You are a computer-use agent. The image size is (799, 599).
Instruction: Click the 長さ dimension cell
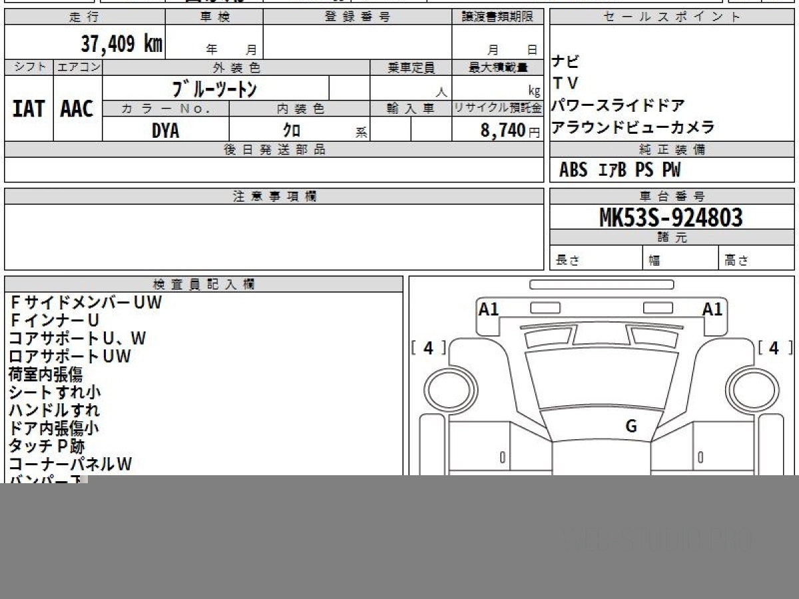click(x=596, y=258)
